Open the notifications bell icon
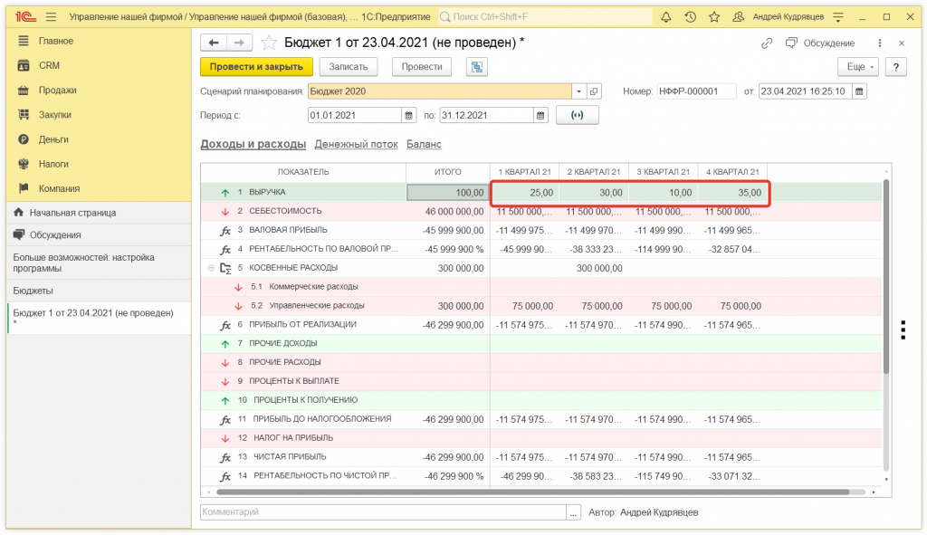This screenshot has height=535, width=927. tap(667, 17)
